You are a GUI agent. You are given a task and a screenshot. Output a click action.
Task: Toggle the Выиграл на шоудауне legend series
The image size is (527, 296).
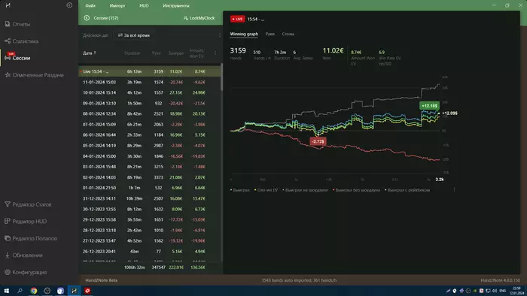point(305,190)
